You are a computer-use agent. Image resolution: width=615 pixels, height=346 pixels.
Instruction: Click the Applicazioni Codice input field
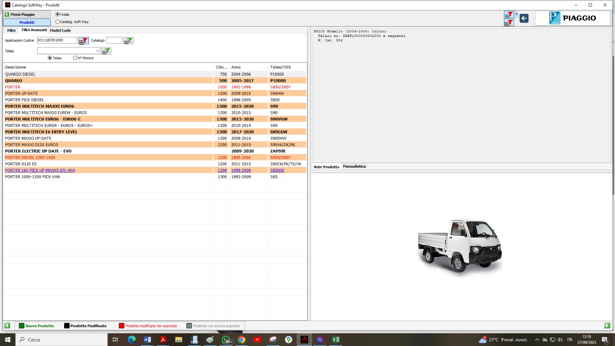point(57,40)
